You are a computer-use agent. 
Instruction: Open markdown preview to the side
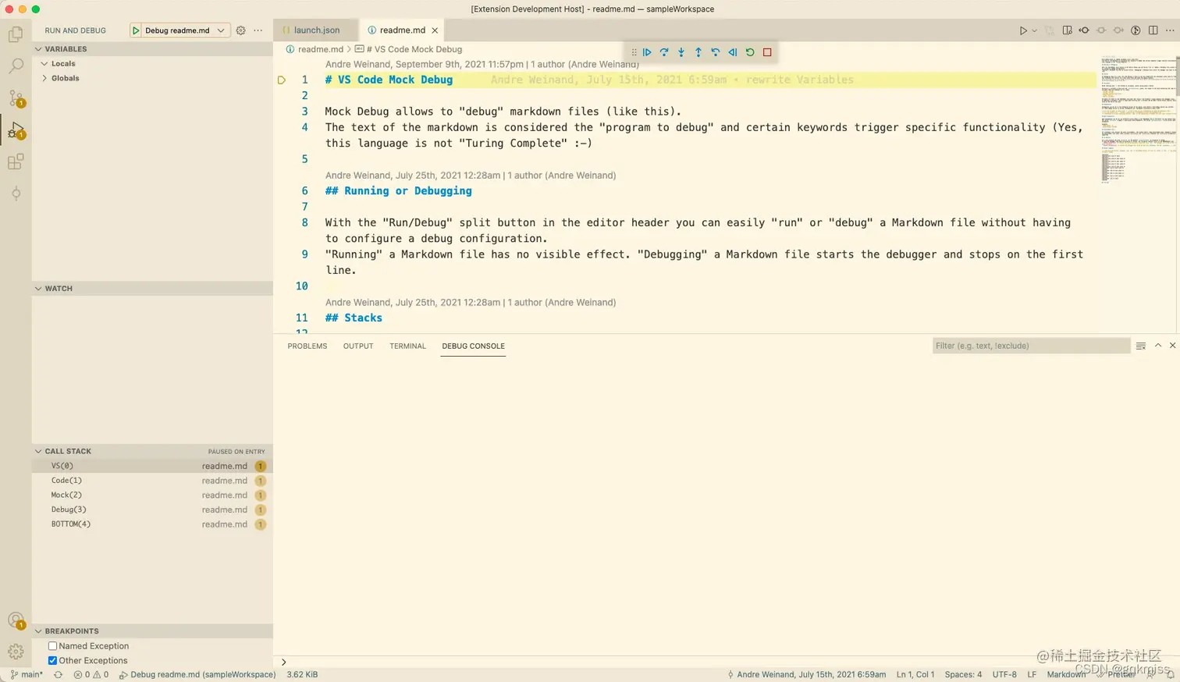point(1067,30)
